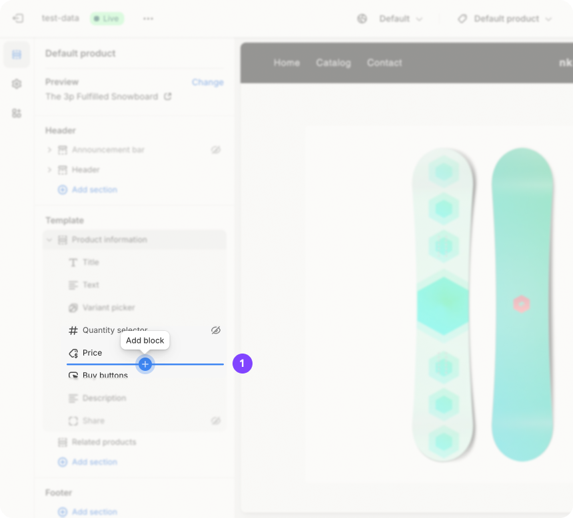573x518 pixels.
Task: Open the Sections panel in sidebar
Action: [x=17, y=55]
